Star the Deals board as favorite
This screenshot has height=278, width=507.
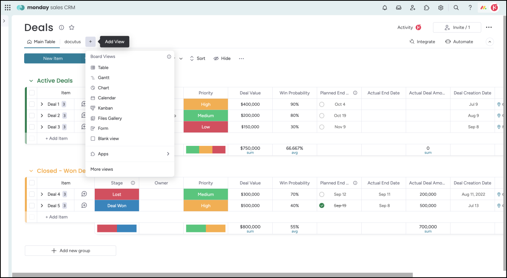coord(72,28)
